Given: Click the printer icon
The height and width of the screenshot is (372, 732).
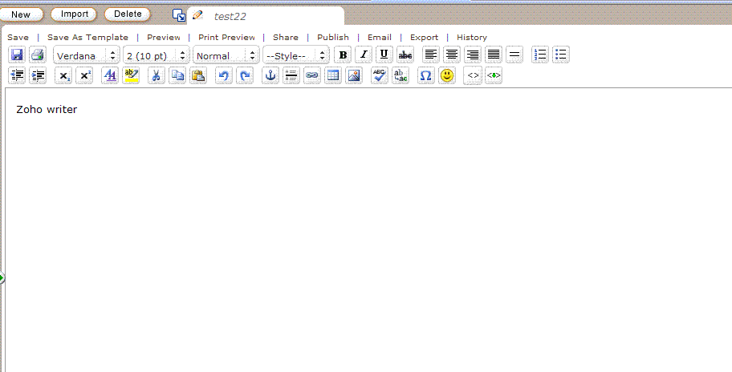Looking at the screenshot, I should 38,55.
